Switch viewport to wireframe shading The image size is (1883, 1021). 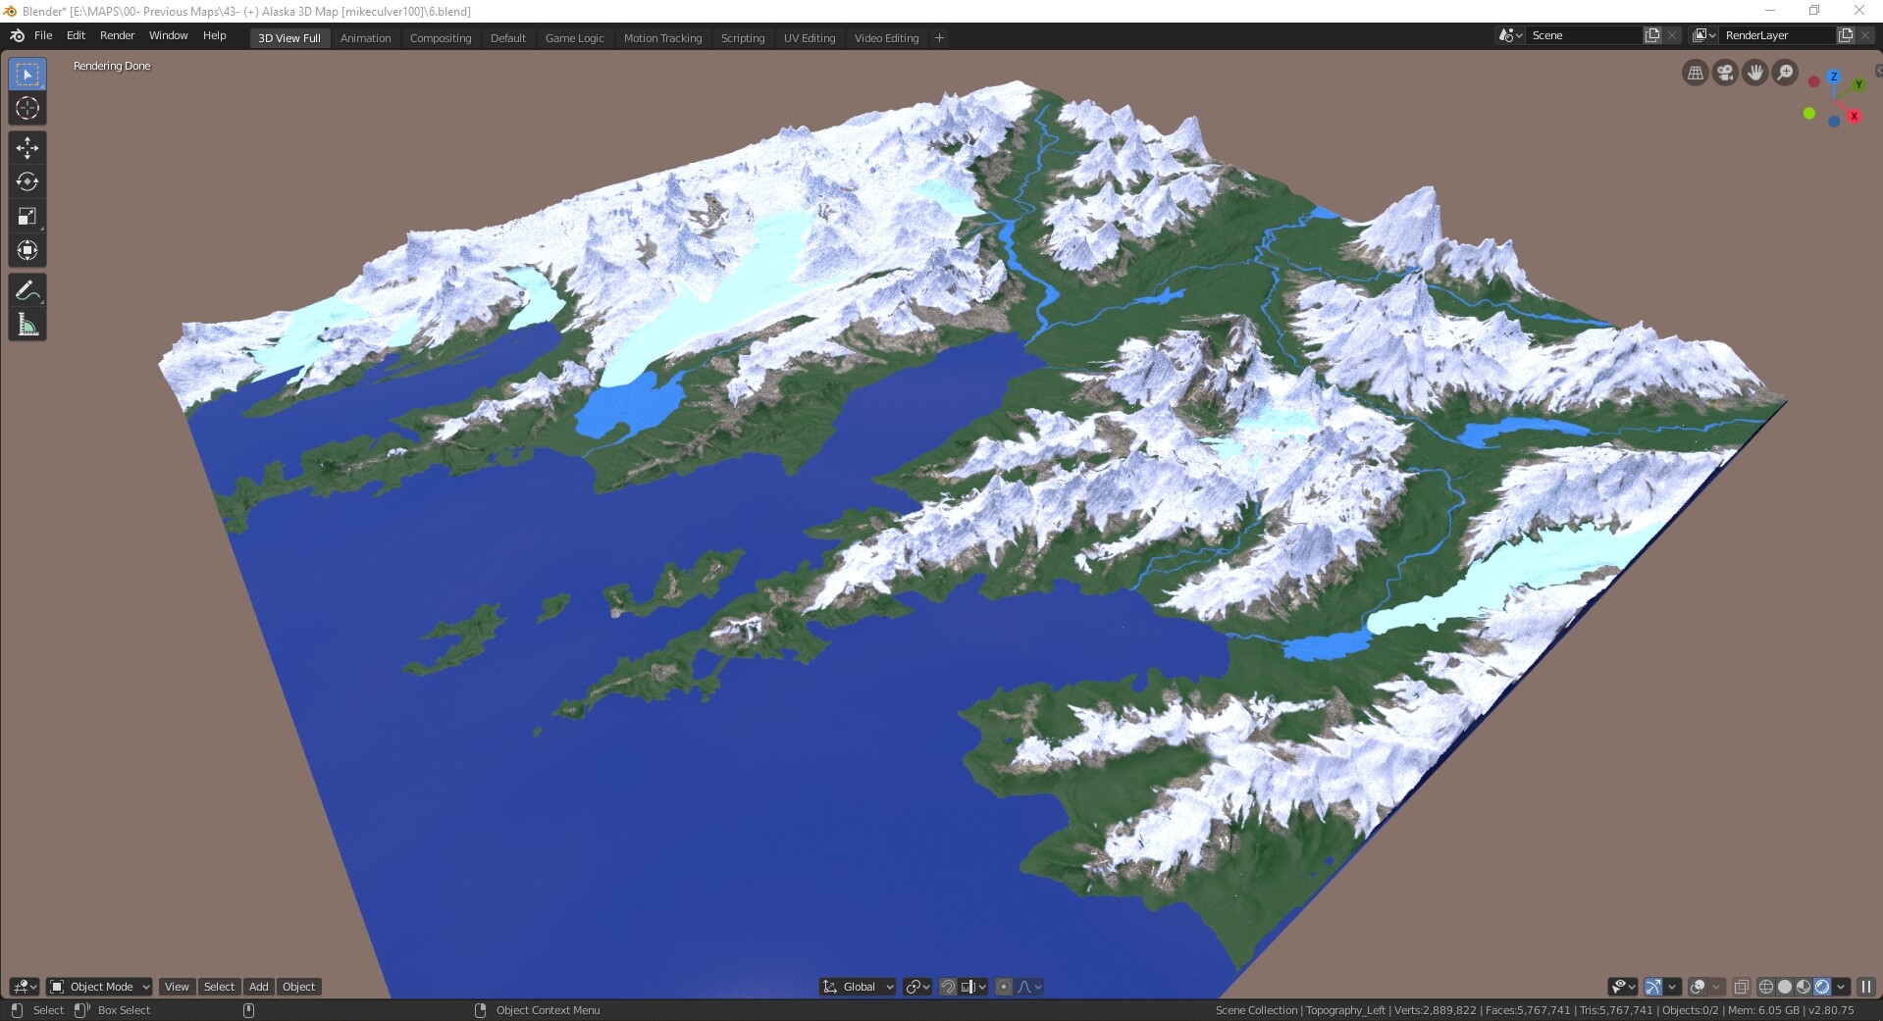tap(1765, 987)
